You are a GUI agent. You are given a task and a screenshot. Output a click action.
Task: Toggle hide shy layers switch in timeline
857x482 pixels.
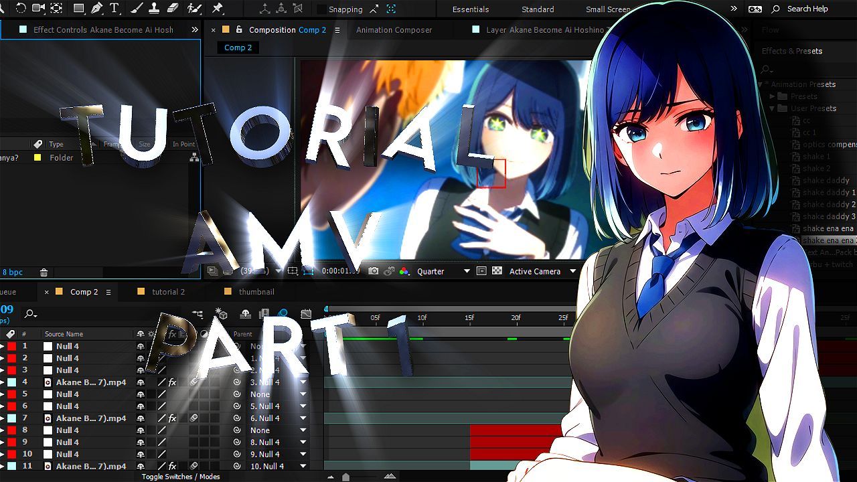(245, 314)
